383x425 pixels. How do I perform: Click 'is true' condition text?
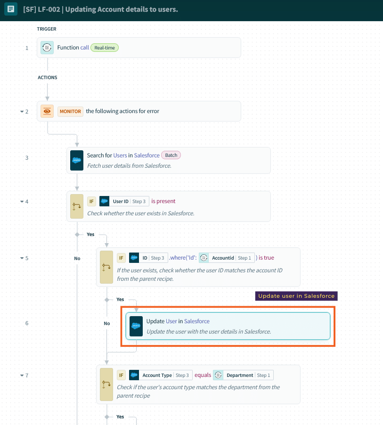click(x=266, y=257)
